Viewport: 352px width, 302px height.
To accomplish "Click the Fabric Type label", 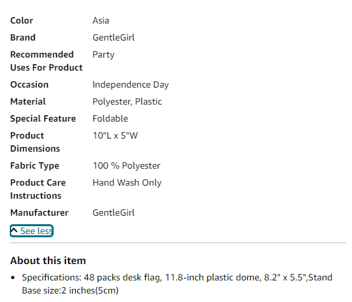I will coord(35,166).
